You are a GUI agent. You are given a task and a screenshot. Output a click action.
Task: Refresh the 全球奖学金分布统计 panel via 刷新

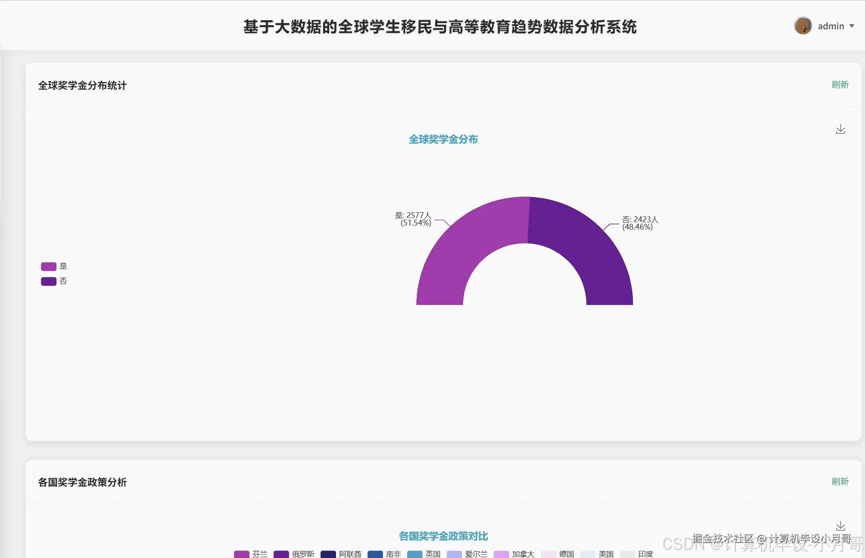[840, 85]
